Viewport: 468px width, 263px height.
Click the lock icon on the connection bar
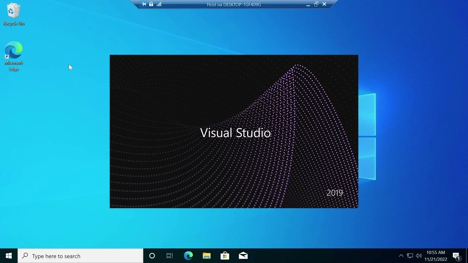151,4
